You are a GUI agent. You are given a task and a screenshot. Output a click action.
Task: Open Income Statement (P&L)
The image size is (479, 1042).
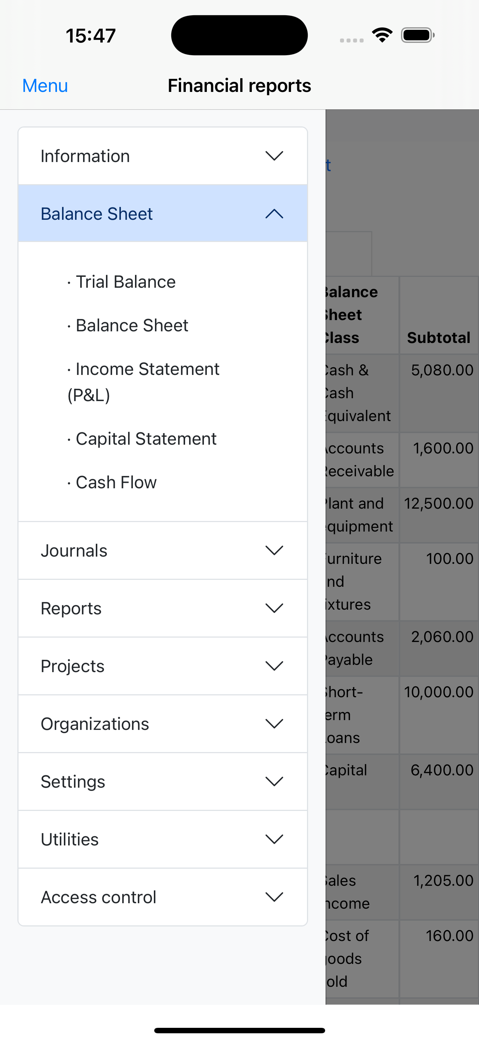point(143,382)
